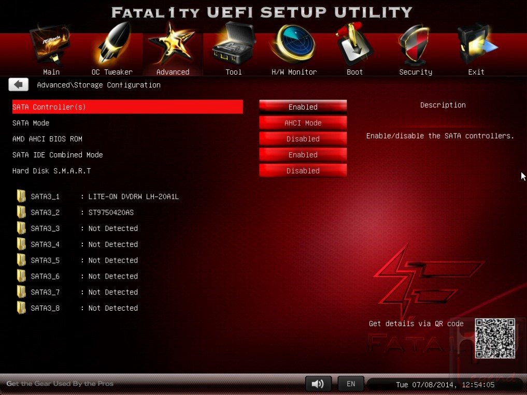This screenshot has width=527, height=395.
Task: Open the SATA3_5 folder icon
Action: pyautogui.click(x=21, y=260)
